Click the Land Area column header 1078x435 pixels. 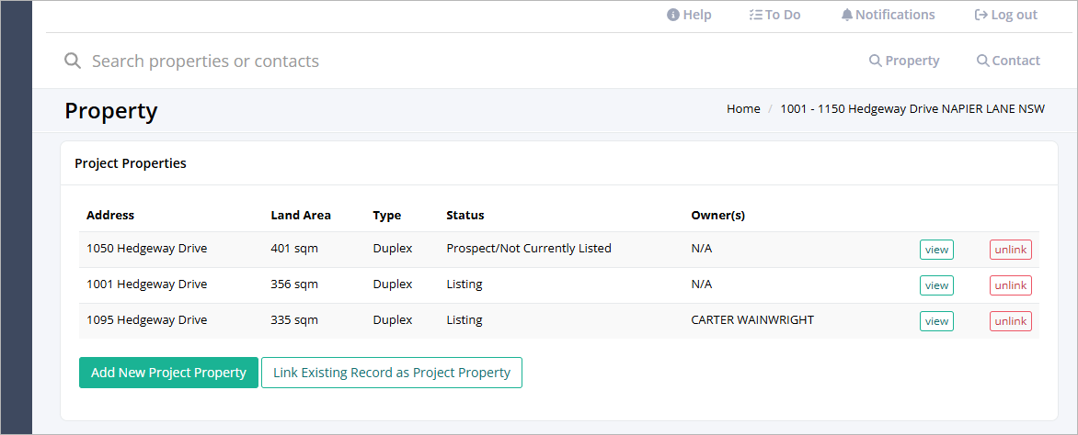coord(301,215)
